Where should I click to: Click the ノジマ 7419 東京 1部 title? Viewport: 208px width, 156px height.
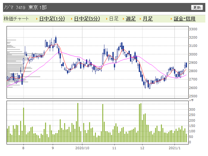point(25,7)
